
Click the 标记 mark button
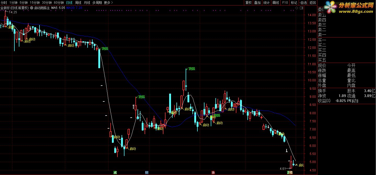click(294, 3)
